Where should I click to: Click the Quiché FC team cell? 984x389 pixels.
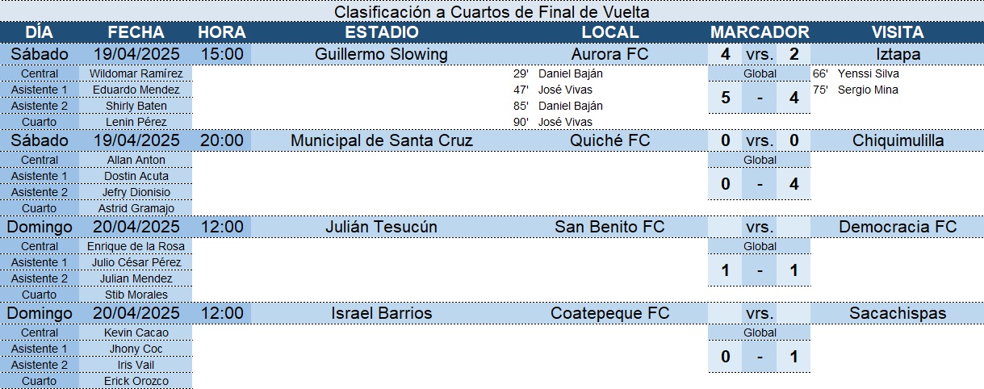(x=610, y=140)
